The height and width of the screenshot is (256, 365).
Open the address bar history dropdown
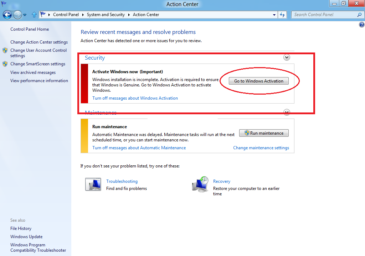pos(274,15)
